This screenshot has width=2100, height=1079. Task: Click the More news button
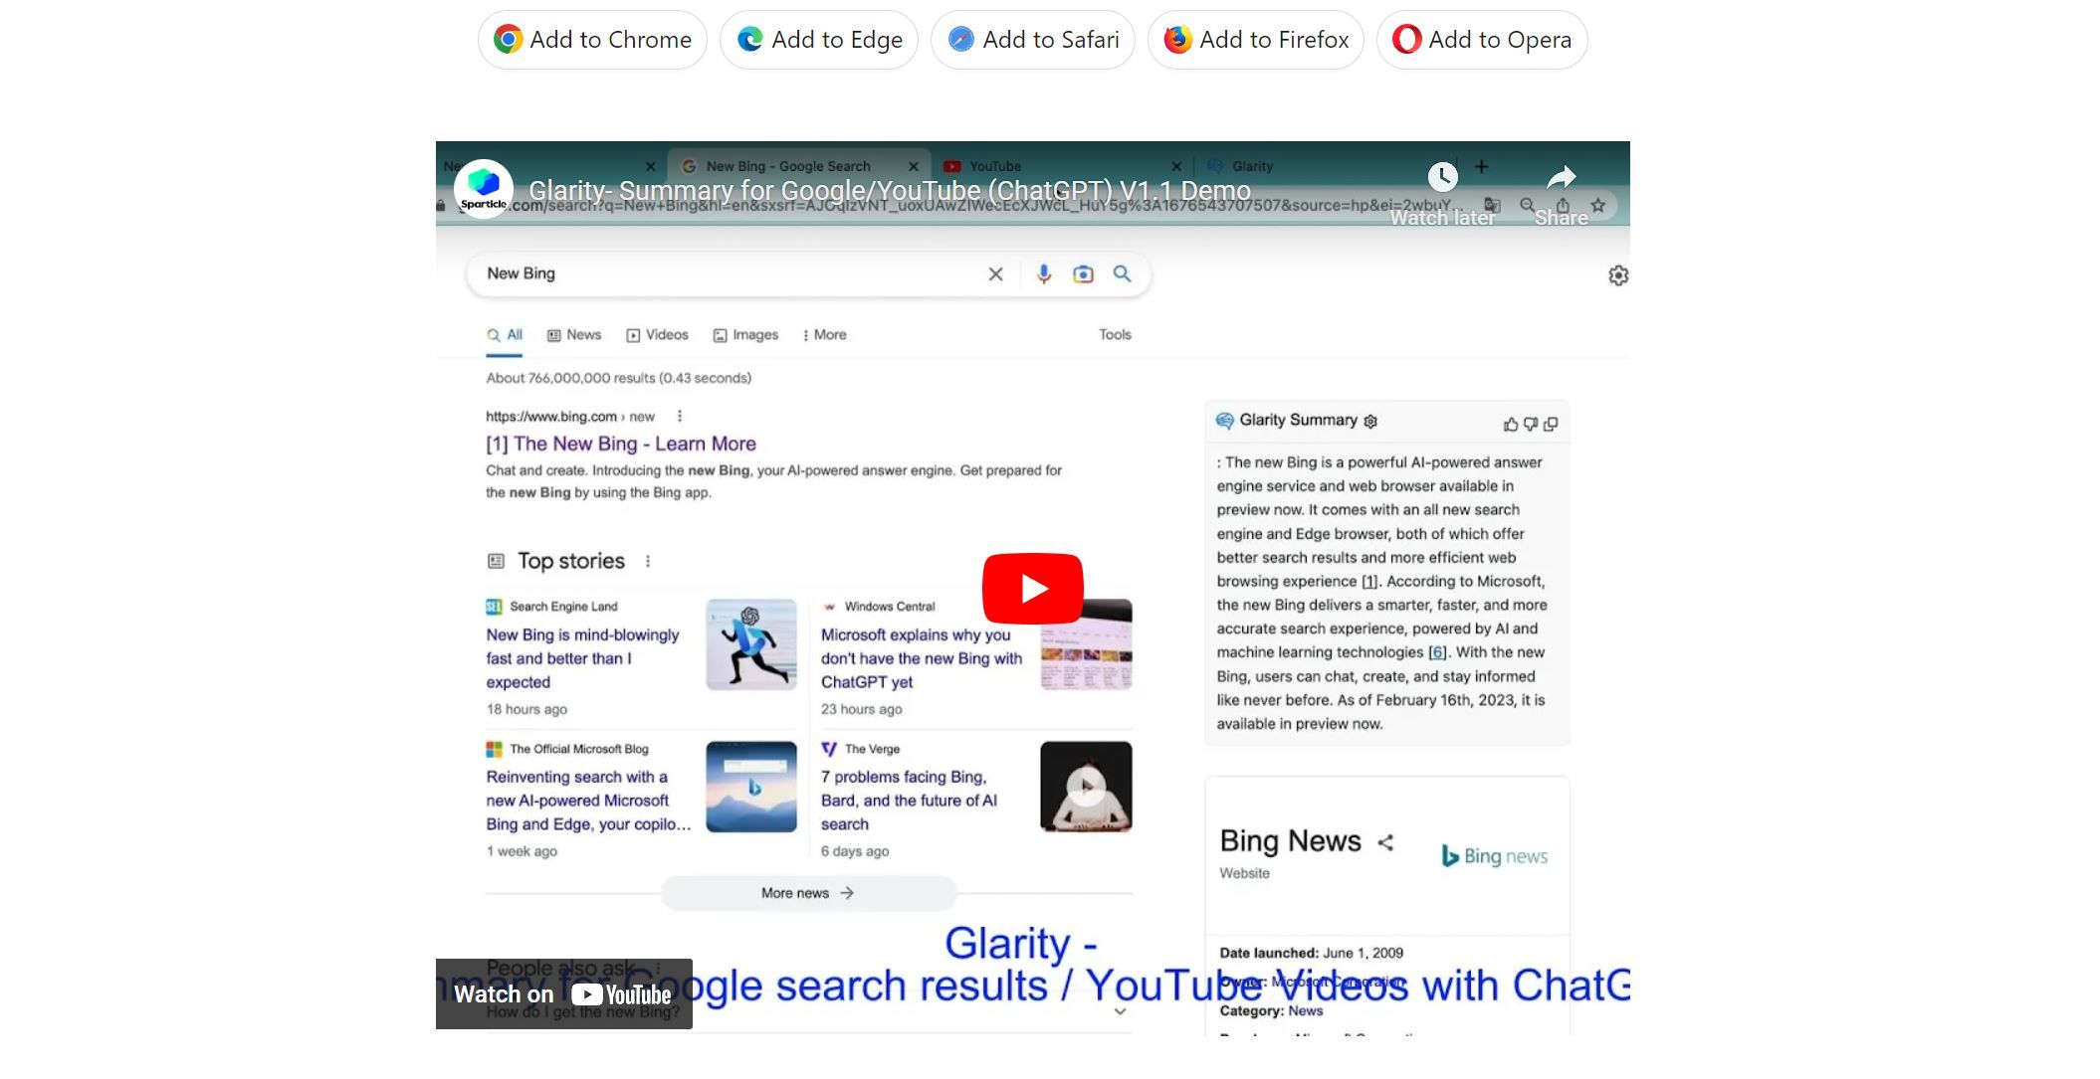point(808,893)
